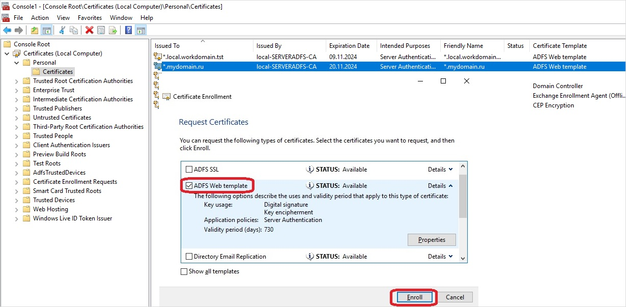Click the Export List toolbar icon
The image size is (626, 307).
click(x=113, y=30)
